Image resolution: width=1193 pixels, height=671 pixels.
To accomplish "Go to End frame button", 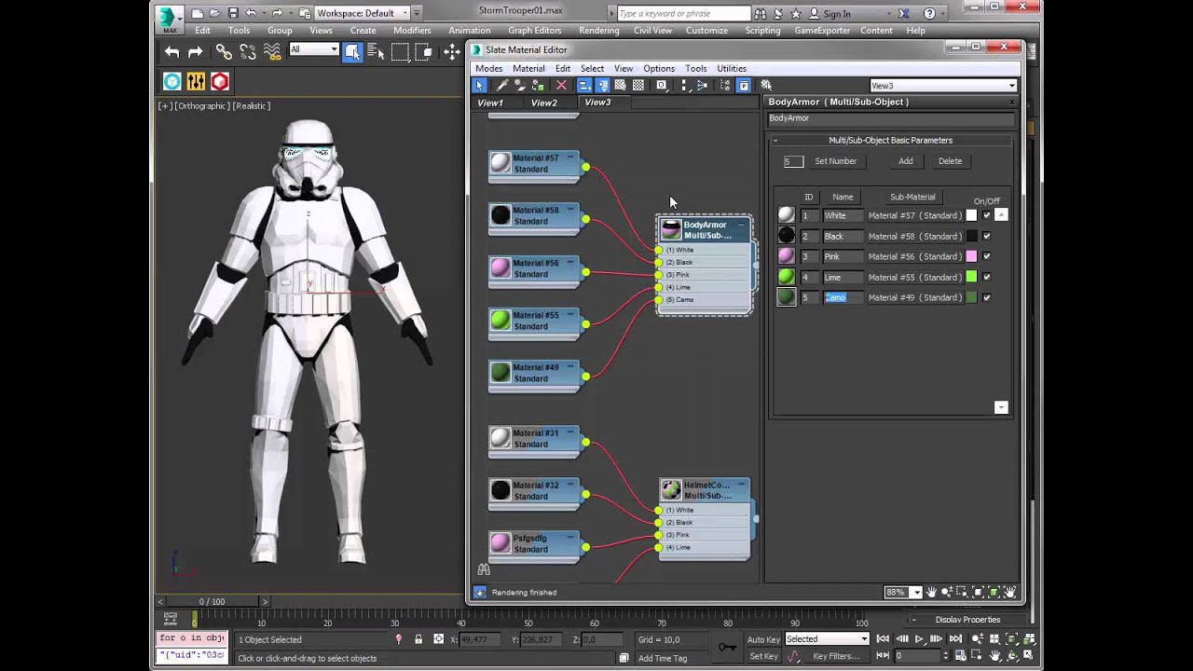I will click(955, 639).
